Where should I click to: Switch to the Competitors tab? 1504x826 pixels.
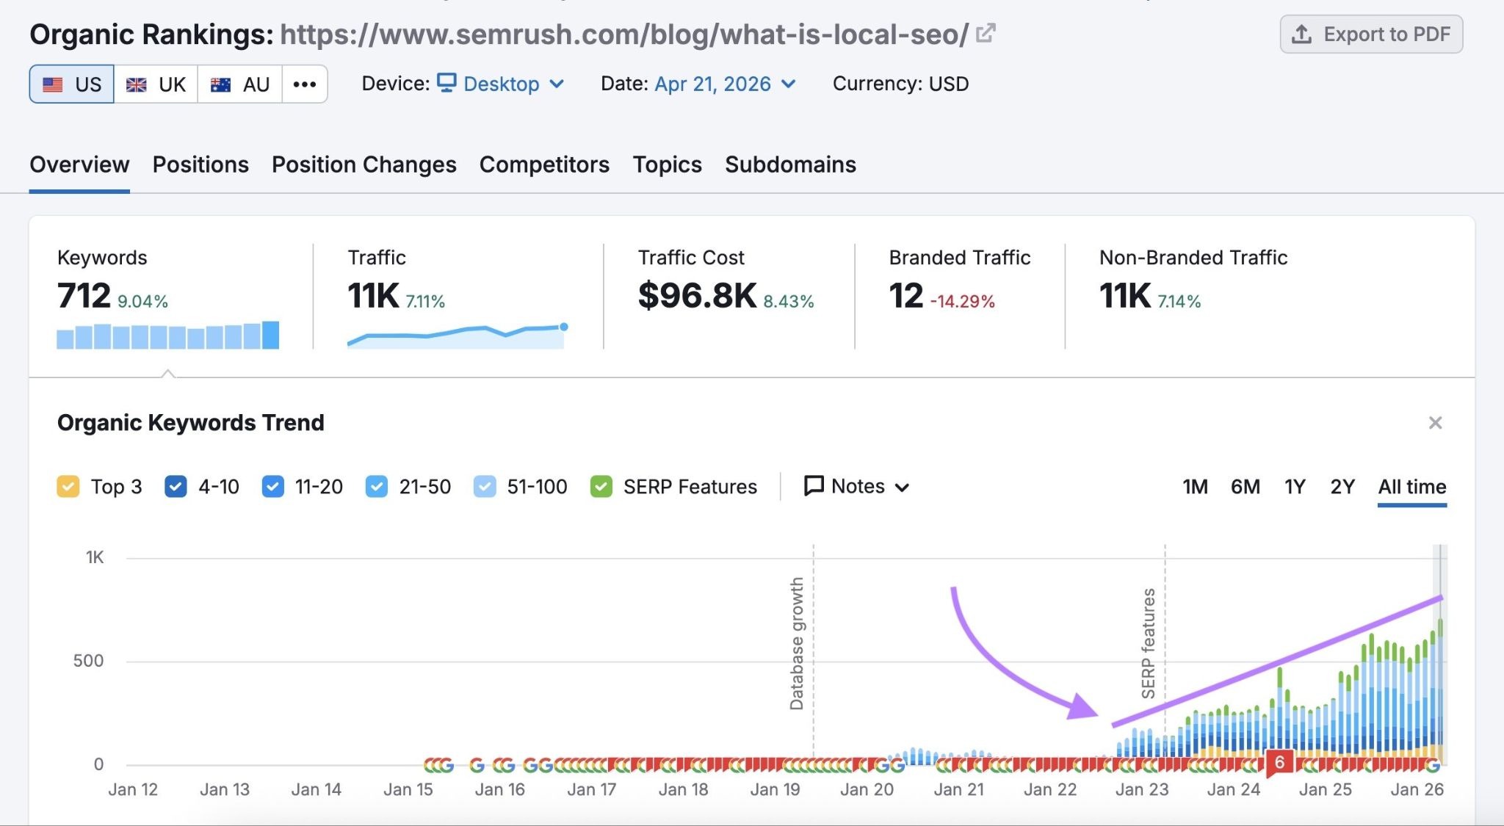click(x=544, y=164)
